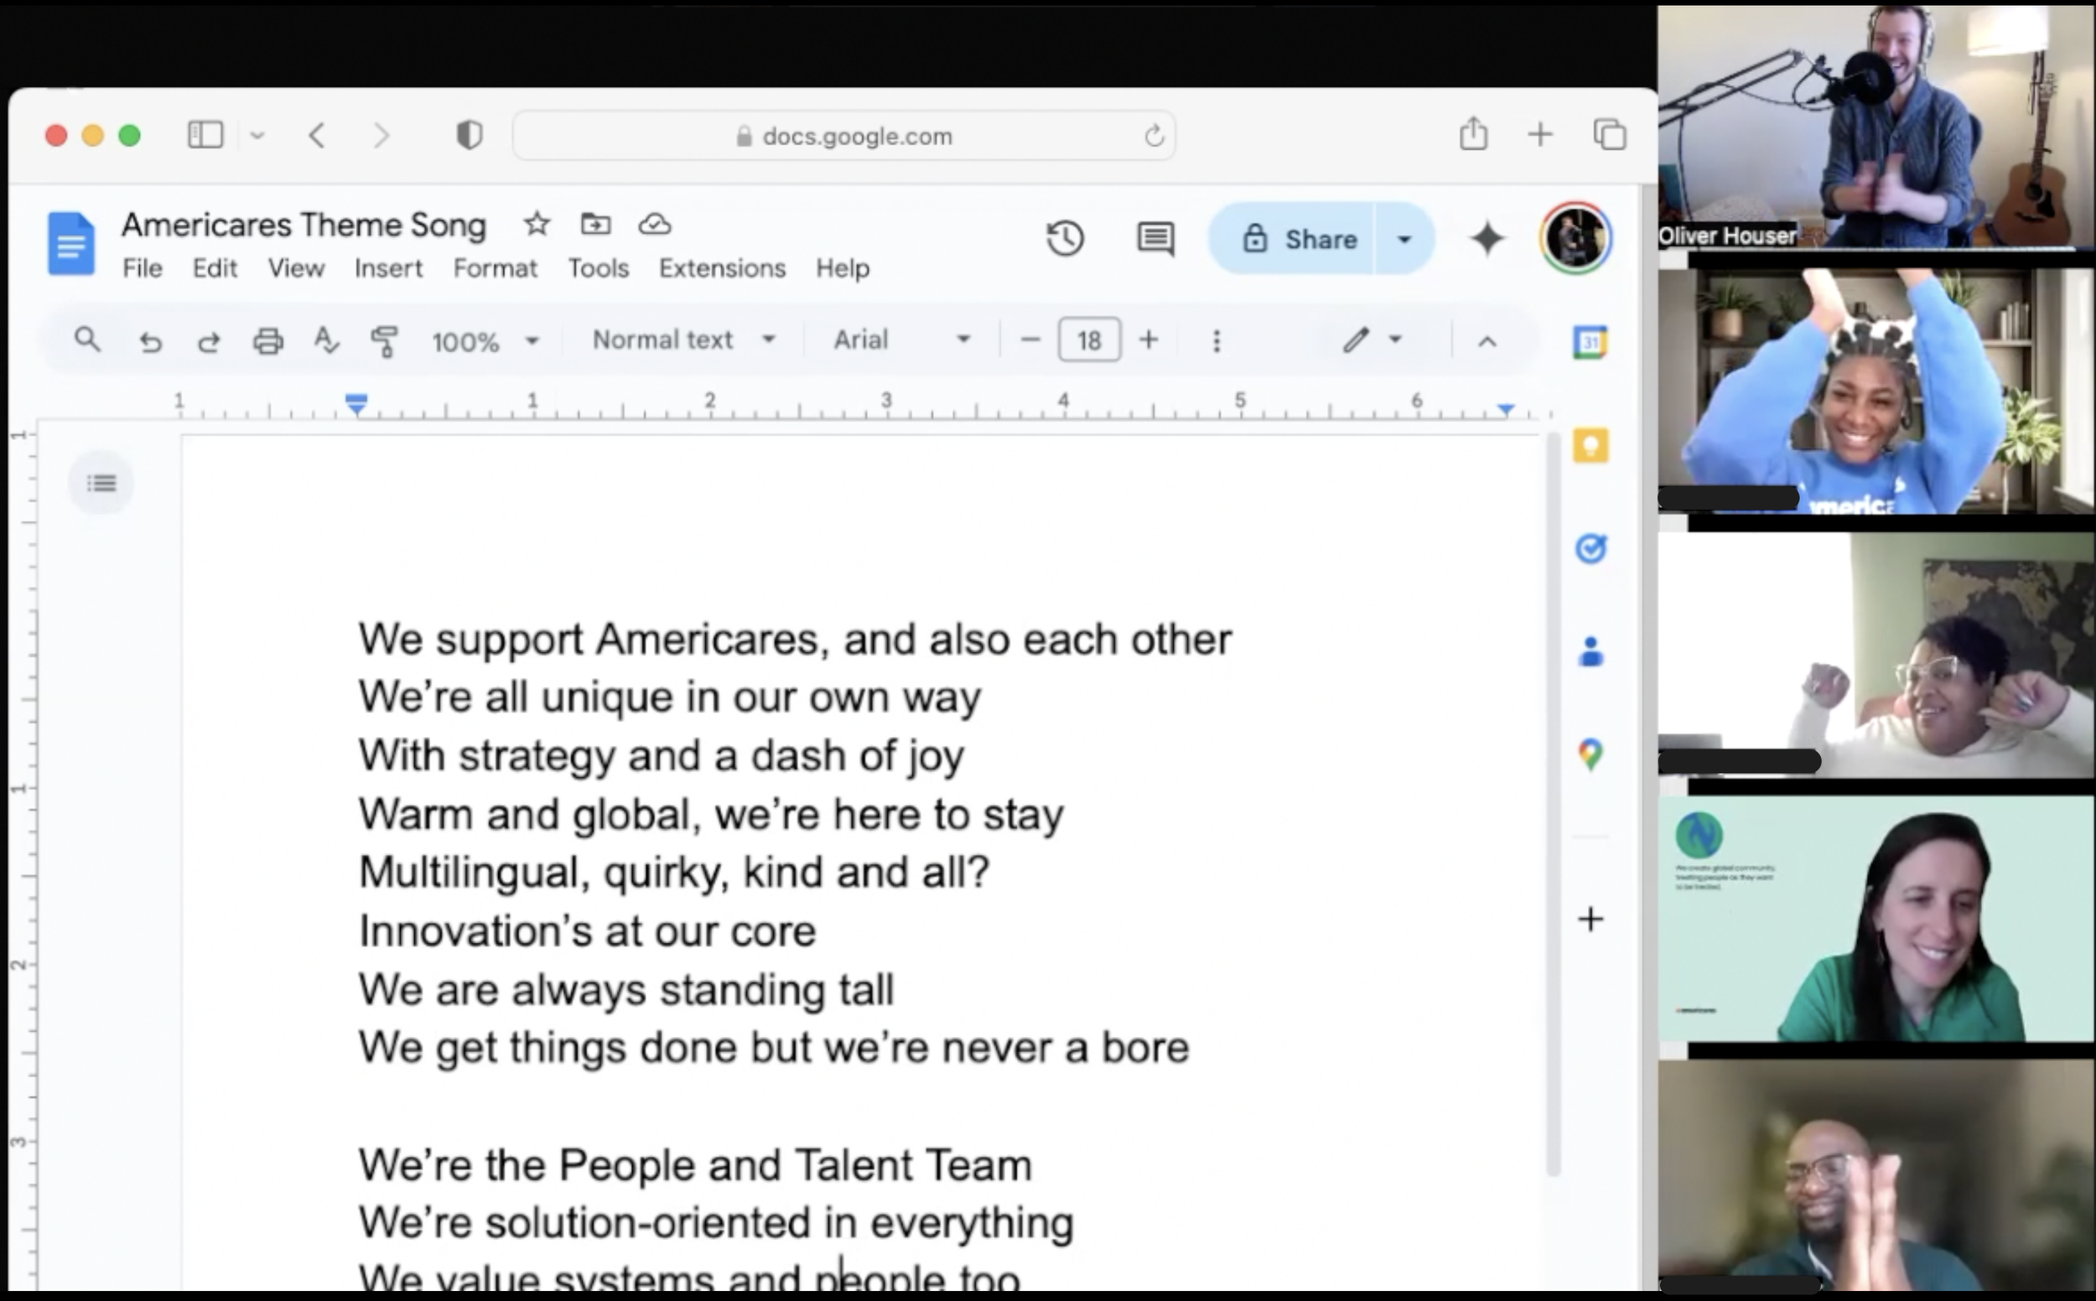
Task: Open the Format menu
Action: point(495,268)
